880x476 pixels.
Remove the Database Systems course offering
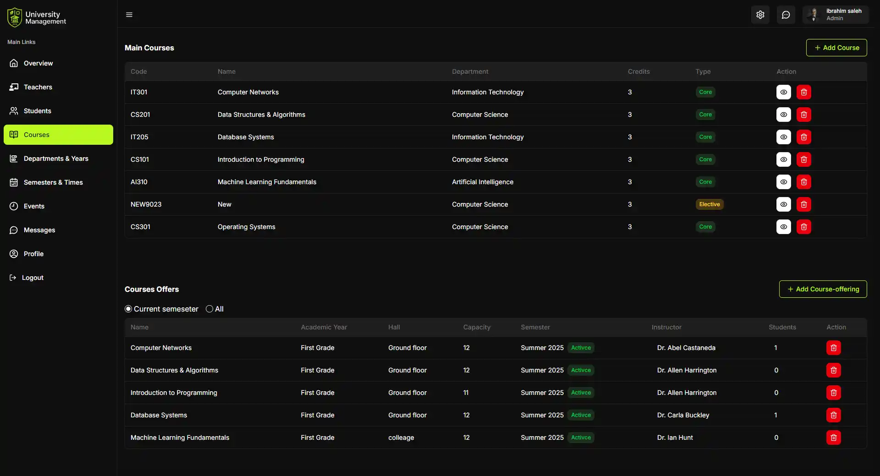pos(833,415)
